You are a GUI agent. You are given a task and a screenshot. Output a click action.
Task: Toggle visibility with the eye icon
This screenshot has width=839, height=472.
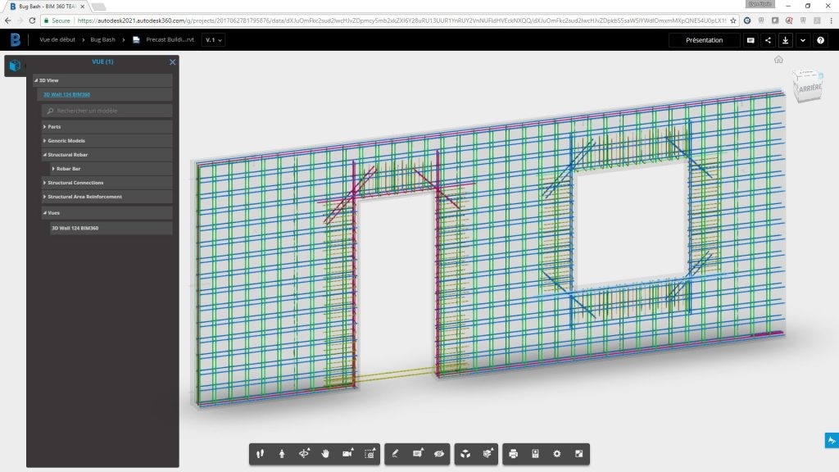(x=439, y=453)
